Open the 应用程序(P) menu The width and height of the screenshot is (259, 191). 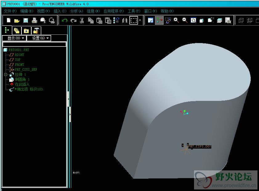coord(114,11)
